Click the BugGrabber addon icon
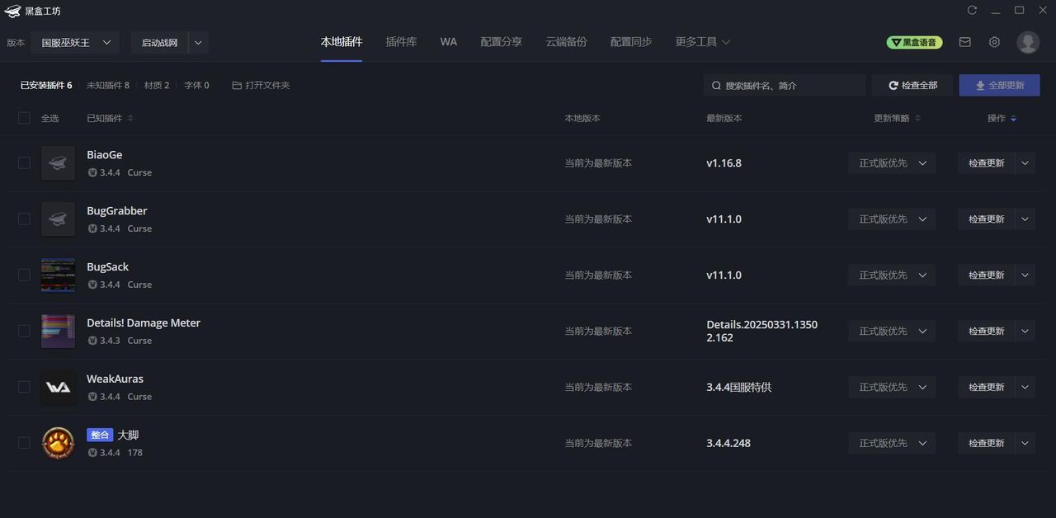1056x518 pixels. (58, 219)
